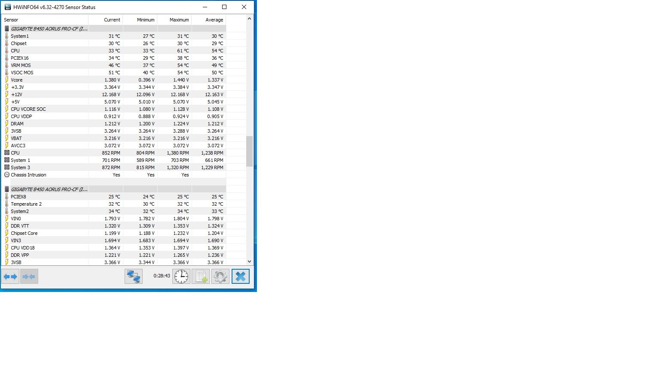Click the scrollbar up arrow
660x371 pixels.
[249, 18]
